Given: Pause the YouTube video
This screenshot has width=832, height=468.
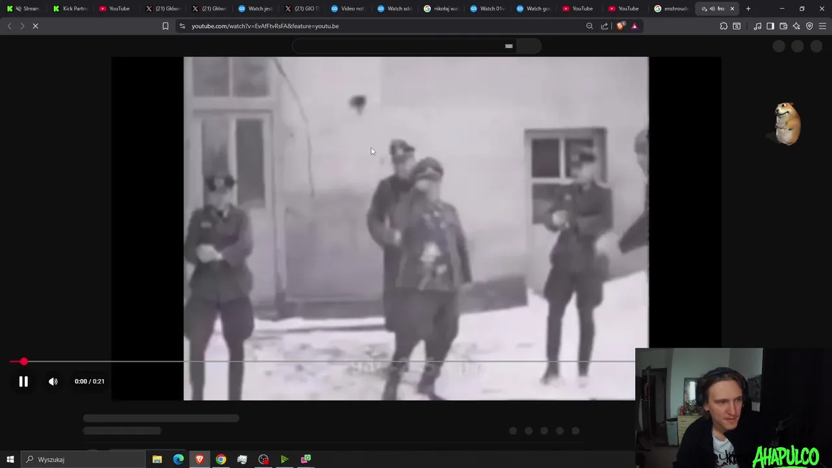Looking at the screenshot, I should [x=23, y=382].
